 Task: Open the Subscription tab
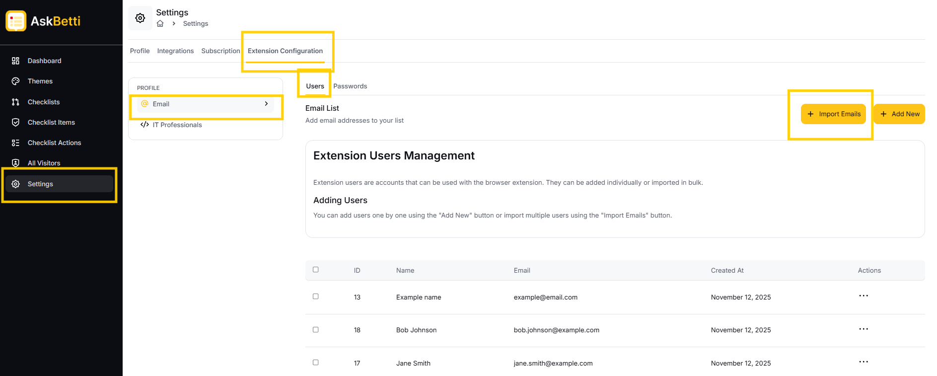(x=220, y=51)
